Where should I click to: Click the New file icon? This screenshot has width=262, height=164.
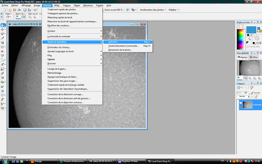point(5,10)
